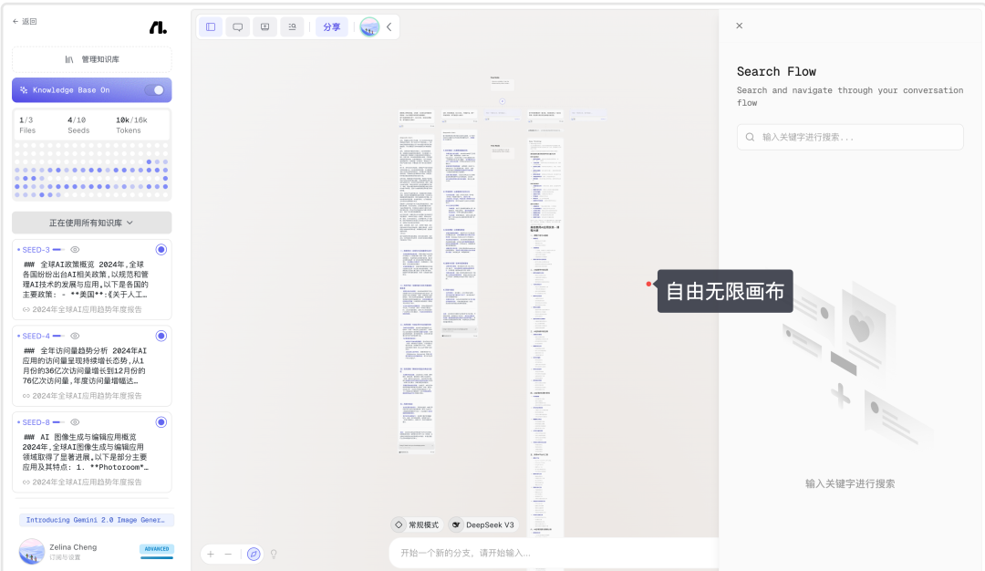Expand the 正在使用所有知识库 dropdown

point(91,223)
